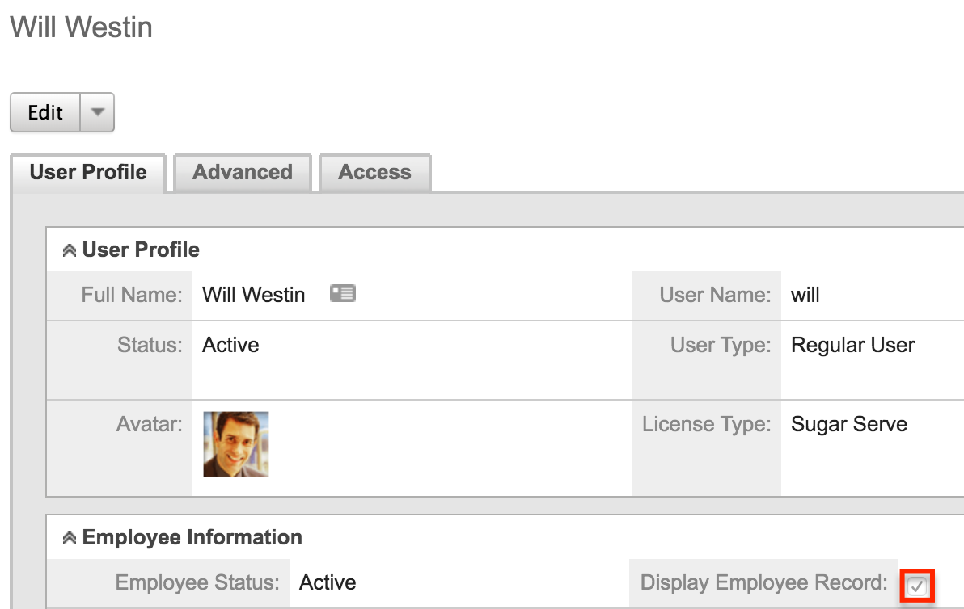964x609 pixels.
Task: Click the User Name value will
Action: point(805,294)
